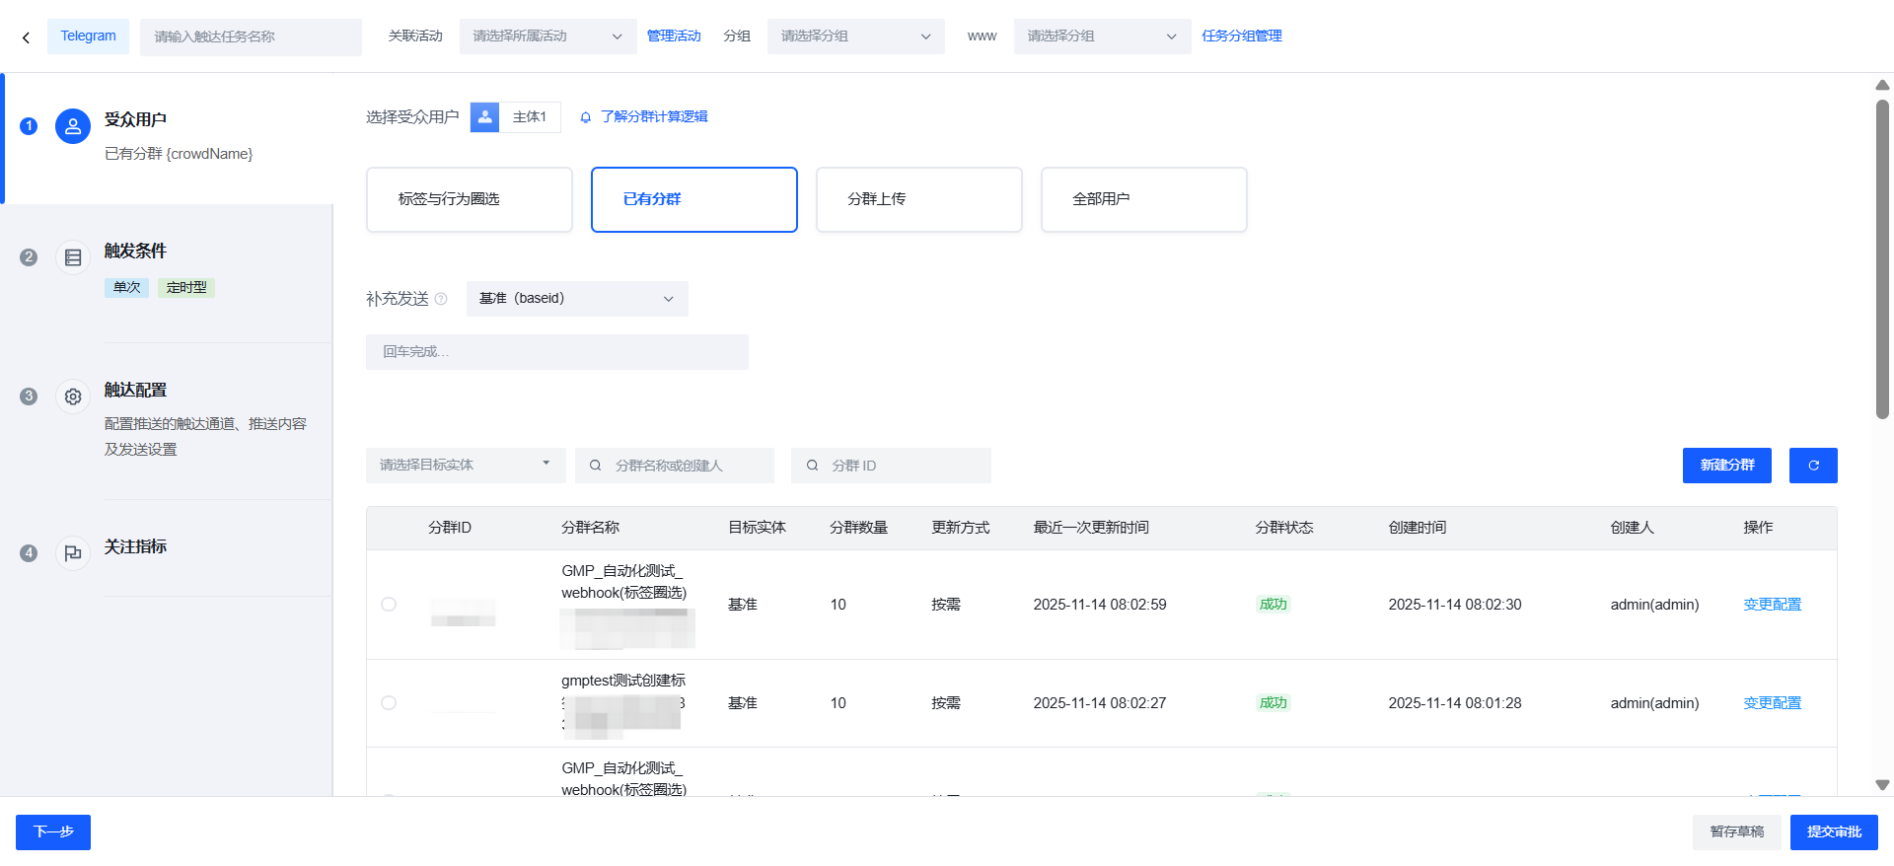Viewport: 1894px width, 866px height.
Task: Select the 分群上传 tab
Action: click(918, 199)
